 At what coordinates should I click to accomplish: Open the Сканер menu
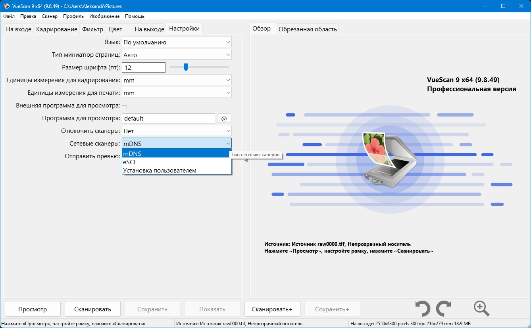[50, 16]
